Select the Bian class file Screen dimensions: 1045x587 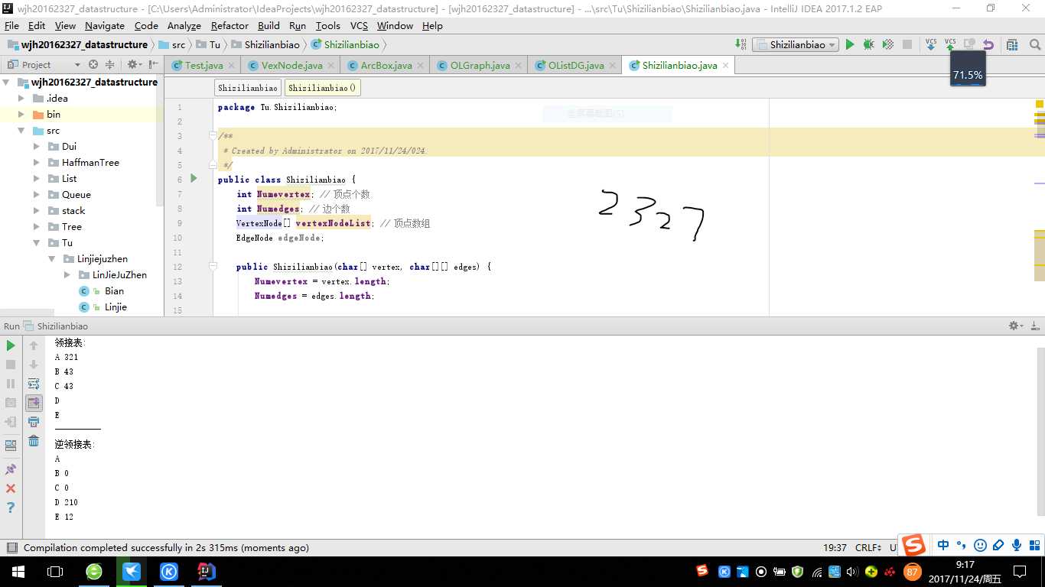[x=114, y=290]
